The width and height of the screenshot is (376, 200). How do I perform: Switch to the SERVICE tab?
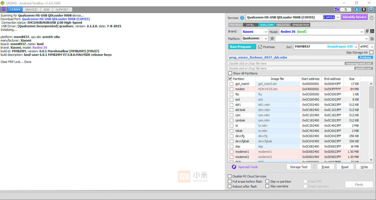(31, 10)
